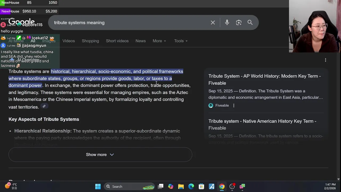Click chat message 'hello yuggie'
This screenshot has width=341, height=192.
click(12, 31)
